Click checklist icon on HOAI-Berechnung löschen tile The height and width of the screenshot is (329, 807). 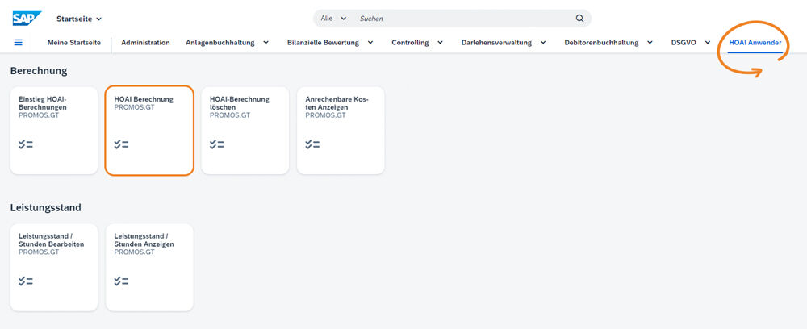point(217,144)
